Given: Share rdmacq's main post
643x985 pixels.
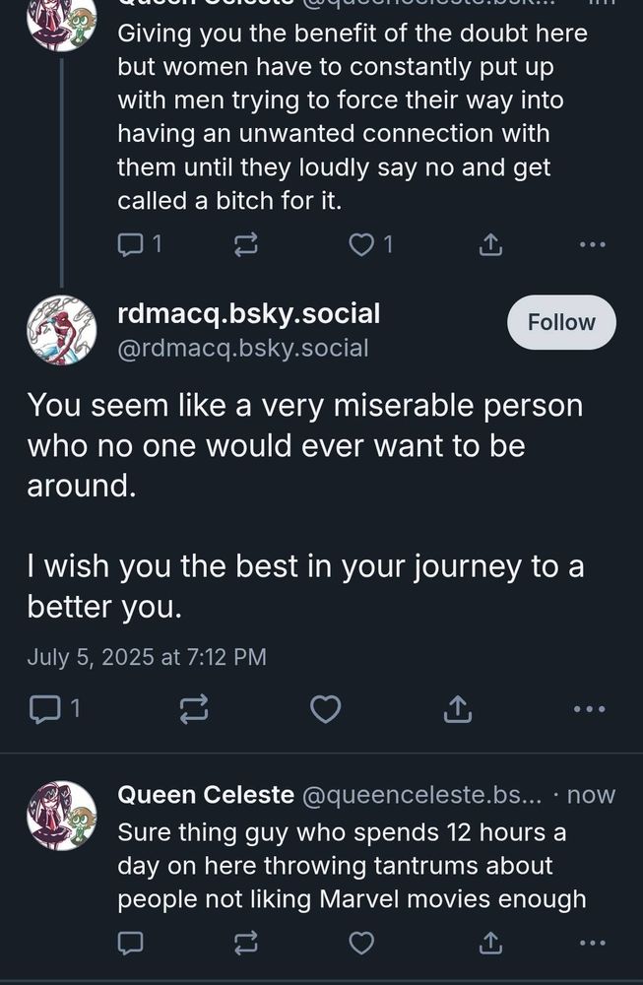Looking at the screenshot, I should pyautogui.click(x=458, y=708).
